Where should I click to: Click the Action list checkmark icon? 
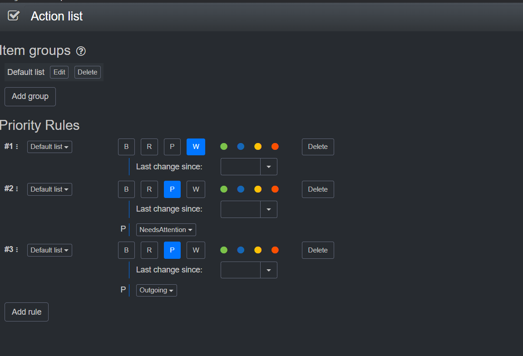14,16
